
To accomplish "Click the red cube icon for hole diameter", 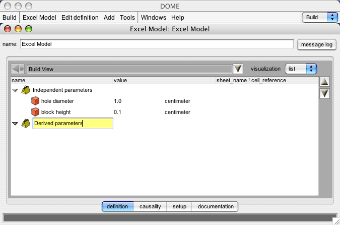I will click(35, 101).
